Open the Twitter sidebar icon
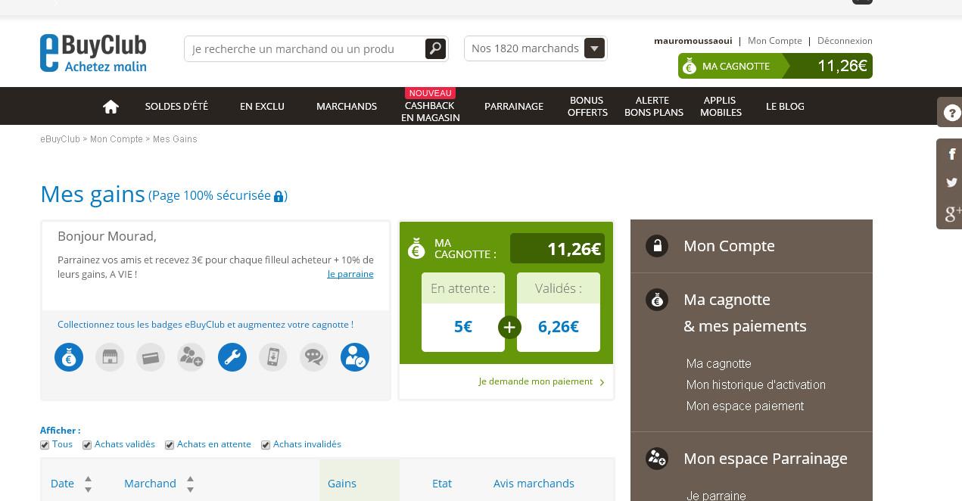 (951, 182)
